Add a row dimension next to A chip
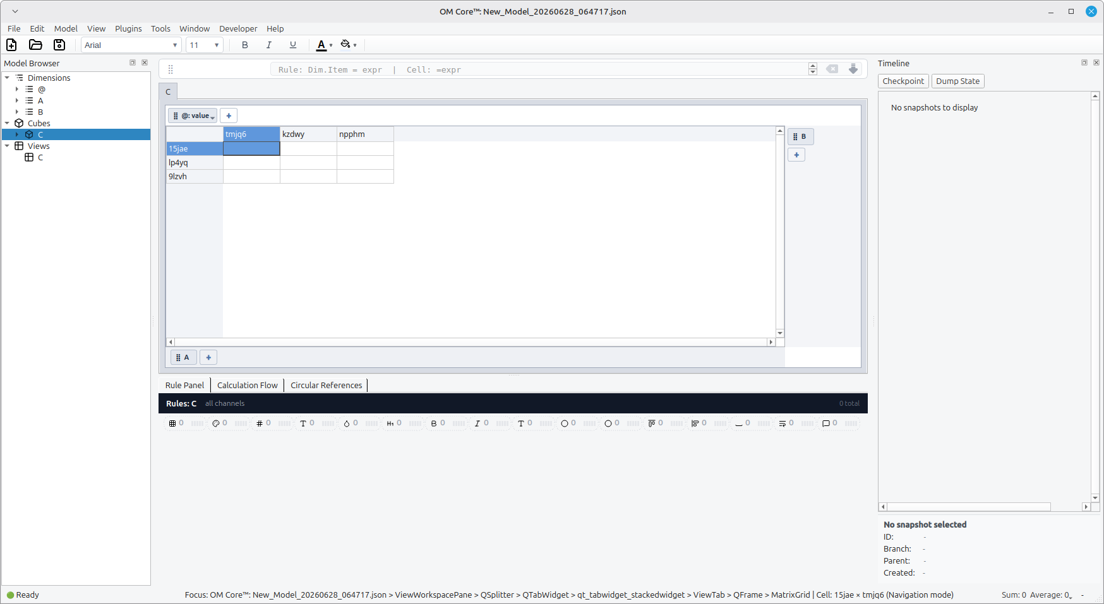This screenshot has width=1104, height=604. (208, 357)
